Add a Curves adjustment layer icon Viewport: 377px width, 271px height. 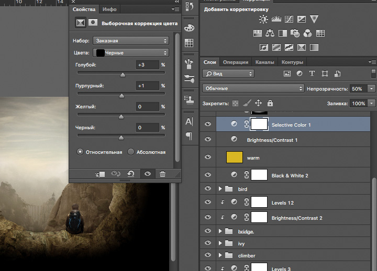[289, 19]
